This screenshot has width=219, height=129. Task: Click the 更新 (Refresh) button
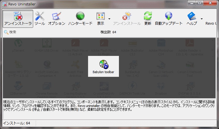tap(148, 19)
